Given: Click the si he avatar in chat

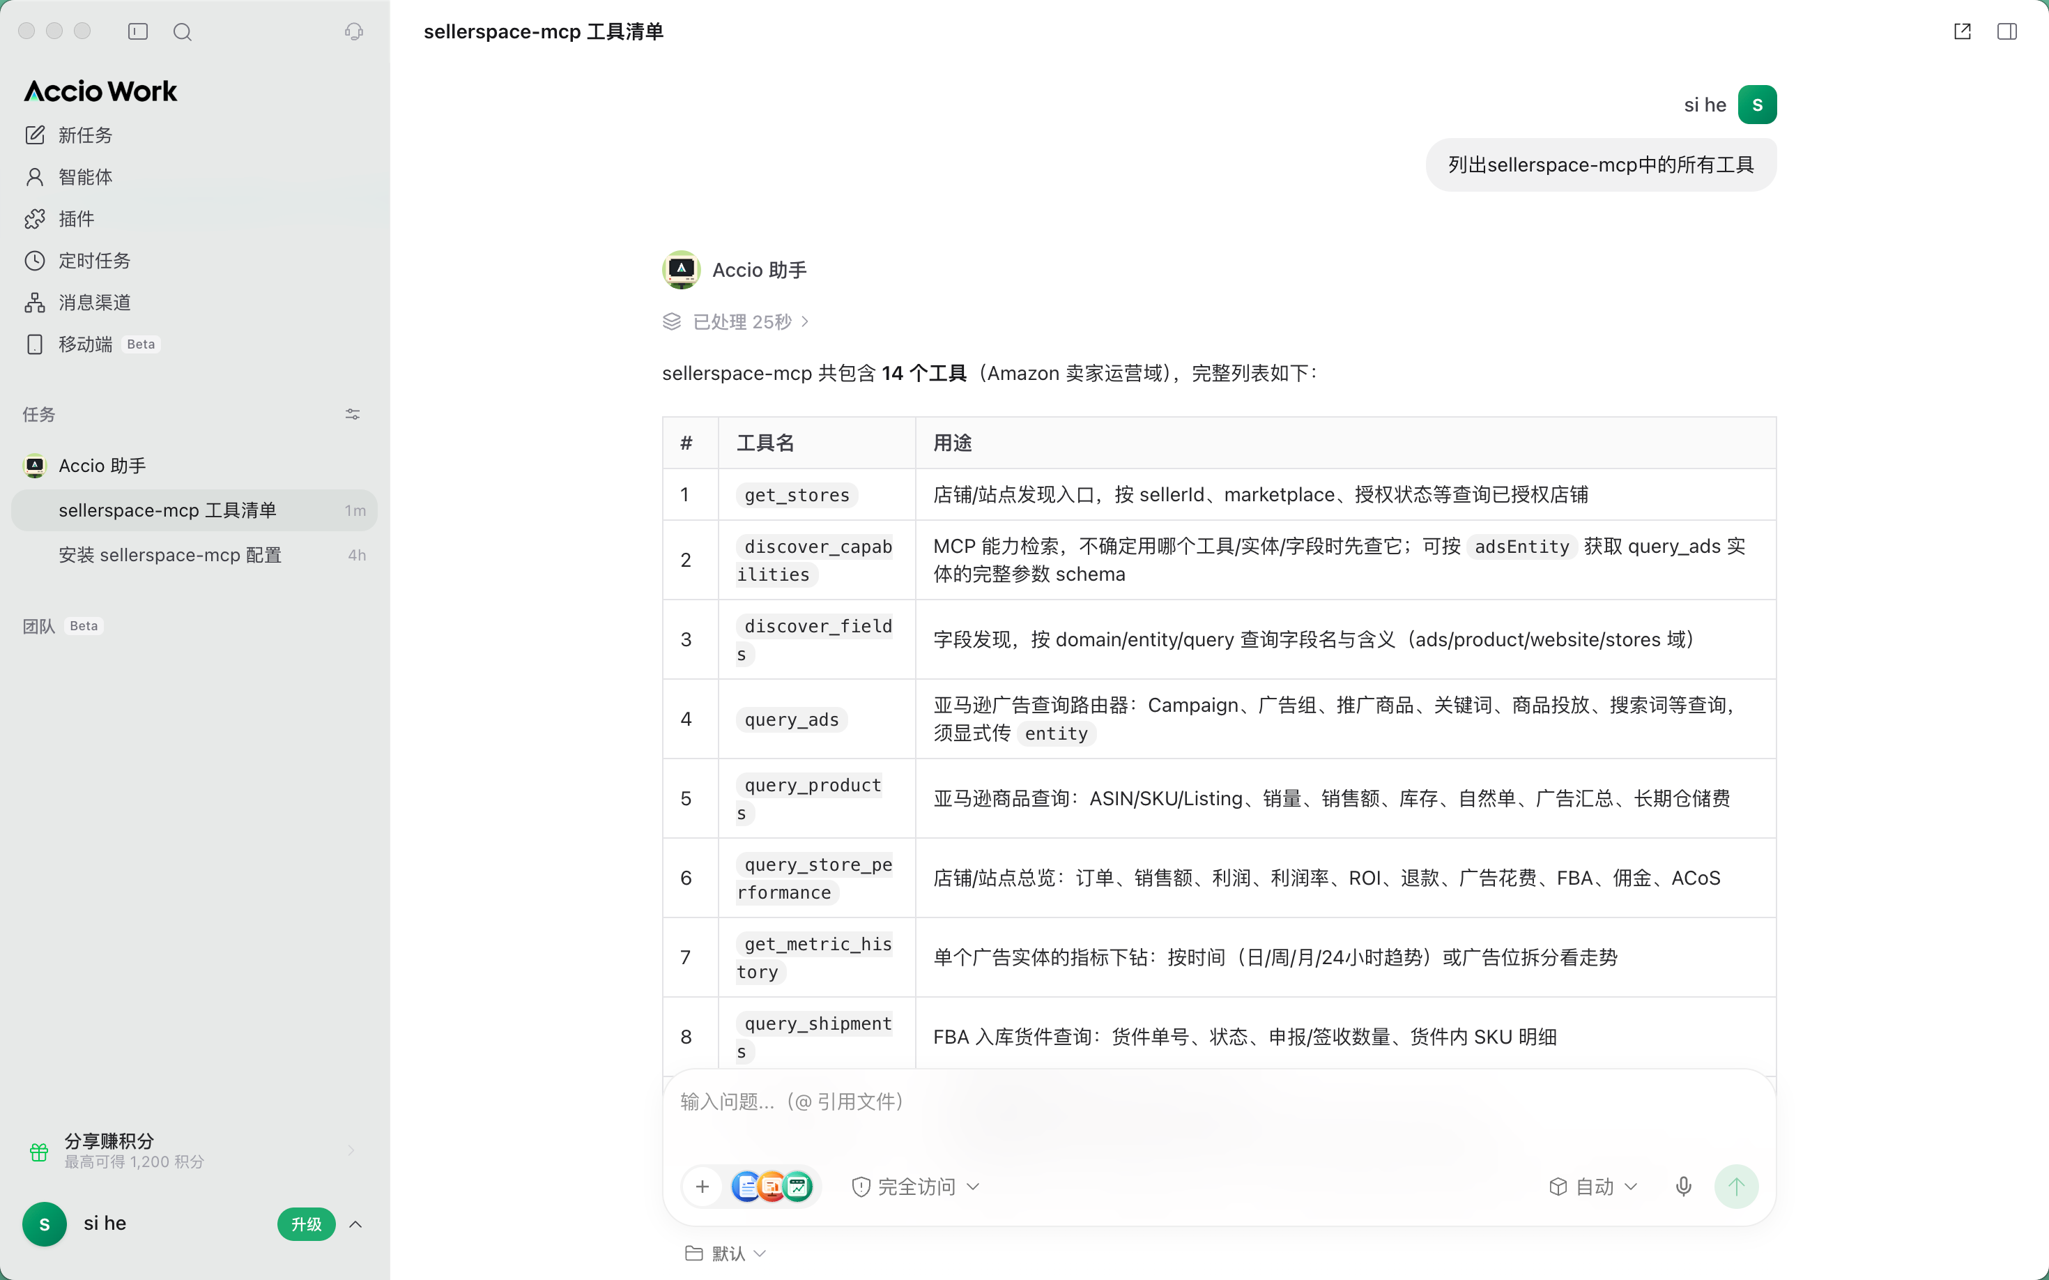Looking at the screenshot, I should pos(1757,105).
